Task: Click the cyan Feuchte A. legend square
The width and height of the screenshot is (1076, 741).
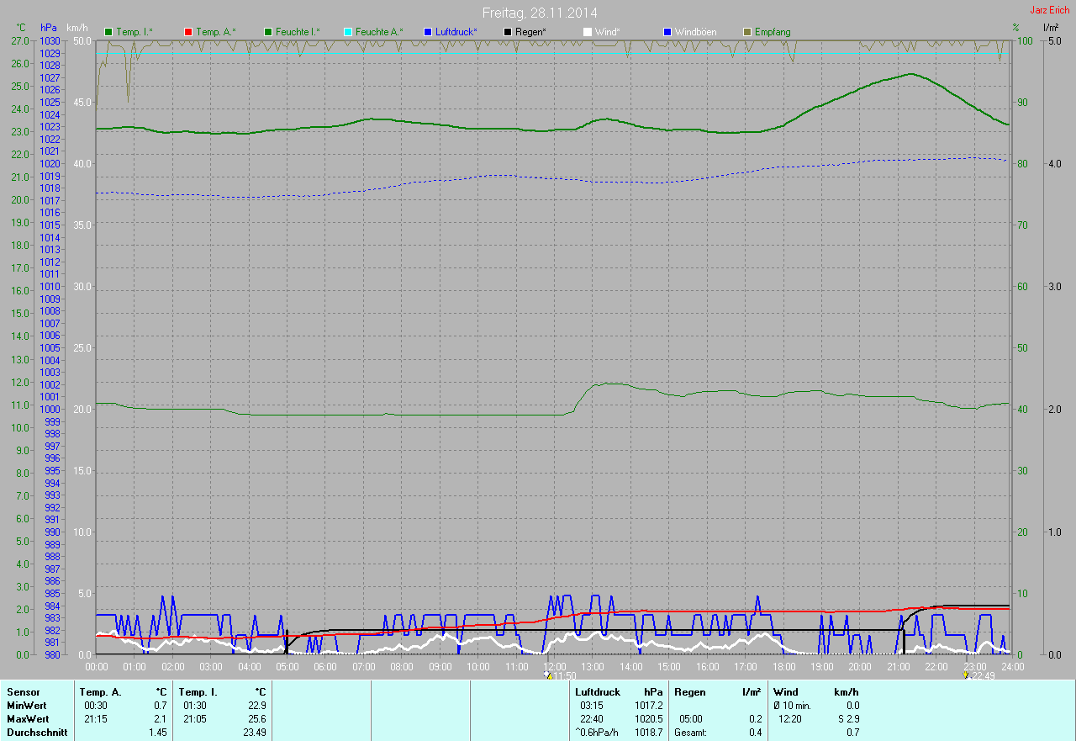Action: click(x=347, y=32)
